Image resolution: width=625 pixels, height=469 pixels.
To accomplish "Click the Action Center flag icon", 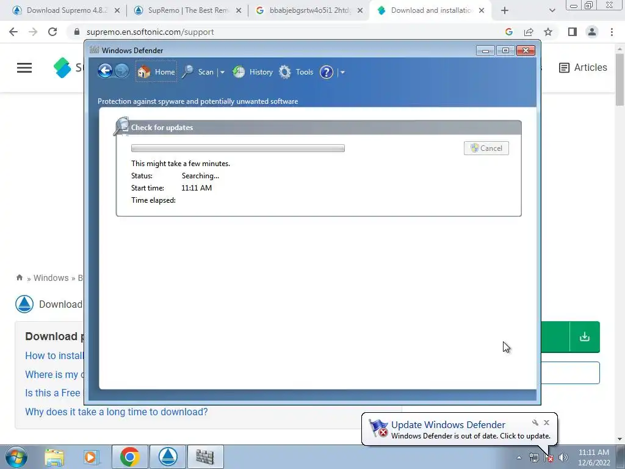I will coord(549,457).
